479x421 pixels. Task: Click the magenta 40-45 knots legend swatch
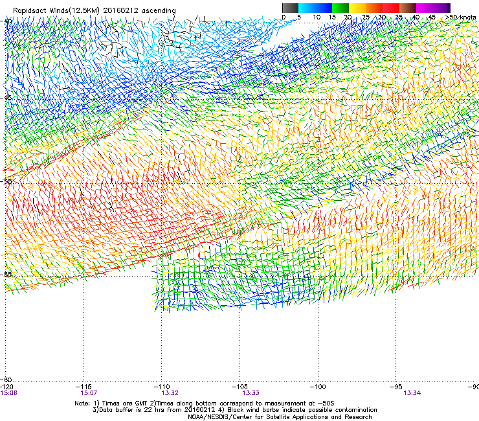click(425, 8)
